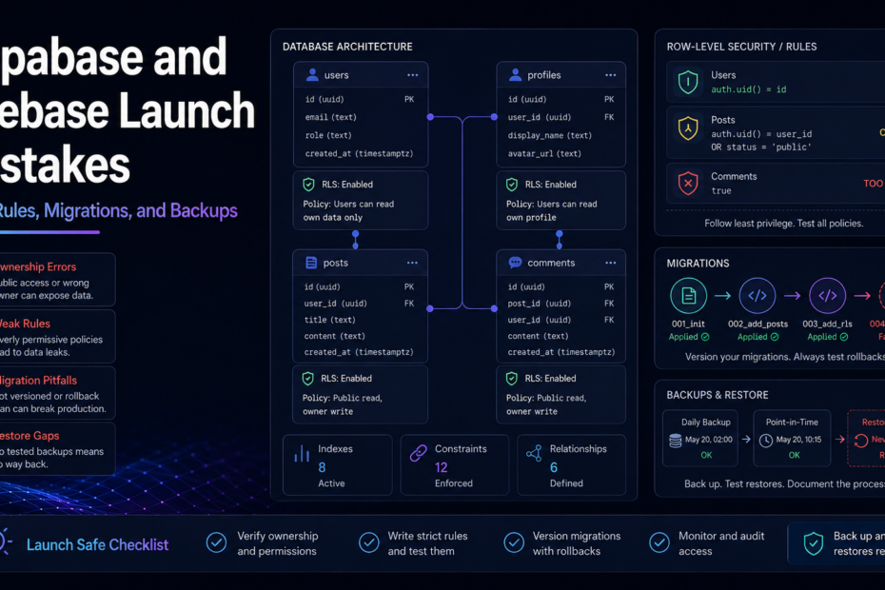
Task: Click the profiles table person icon
Action: click(x=515, y=74)
